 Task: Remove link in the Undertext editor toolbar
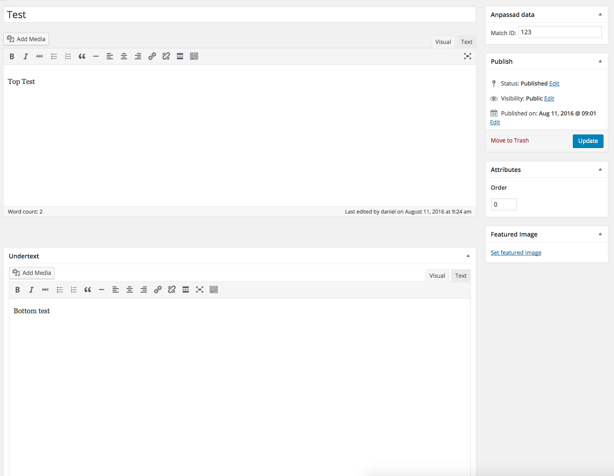172,290
